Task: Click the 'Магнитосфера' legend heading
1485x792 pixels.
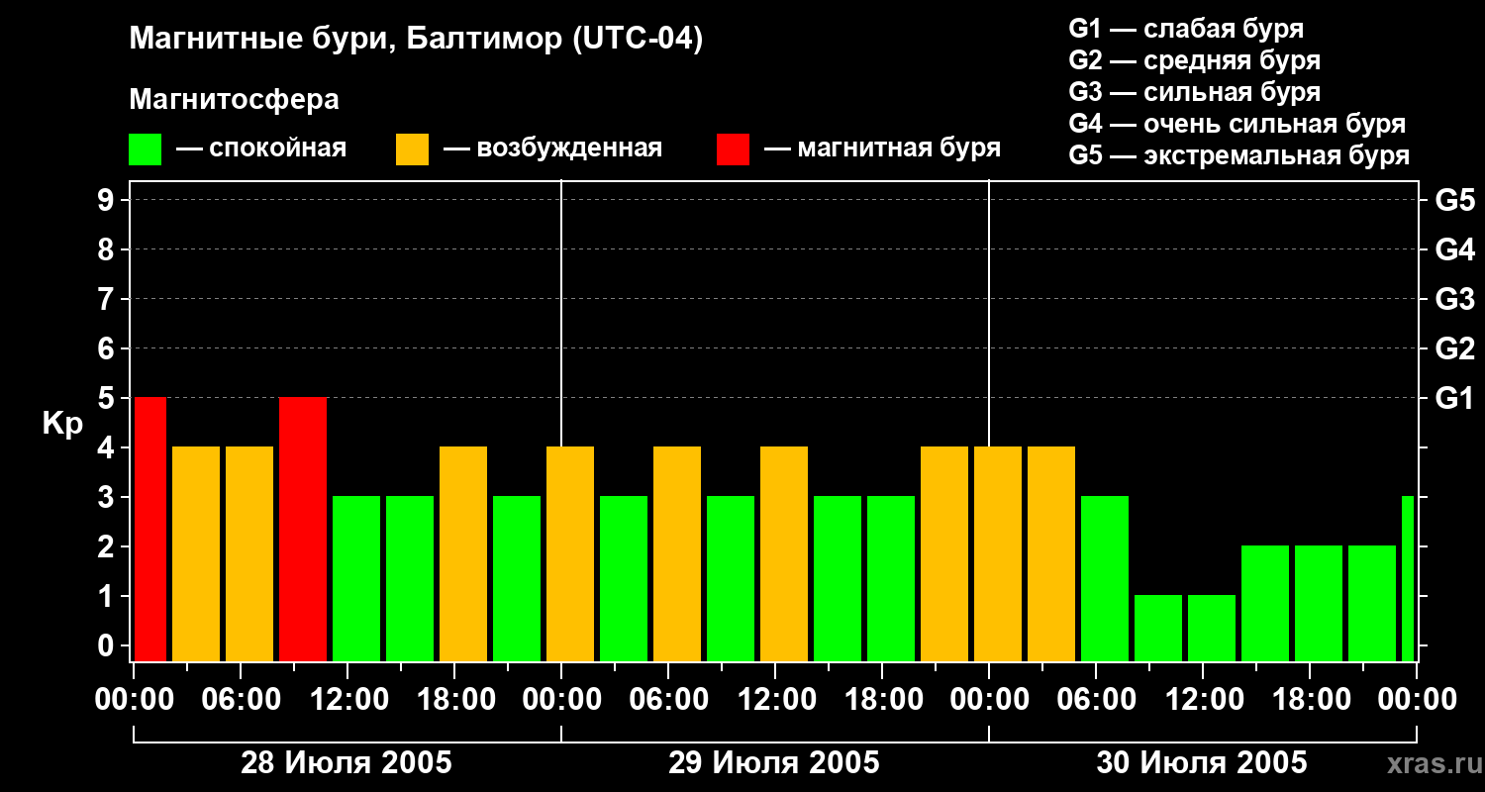Action: pyautogui.click(x=234, y=100)
